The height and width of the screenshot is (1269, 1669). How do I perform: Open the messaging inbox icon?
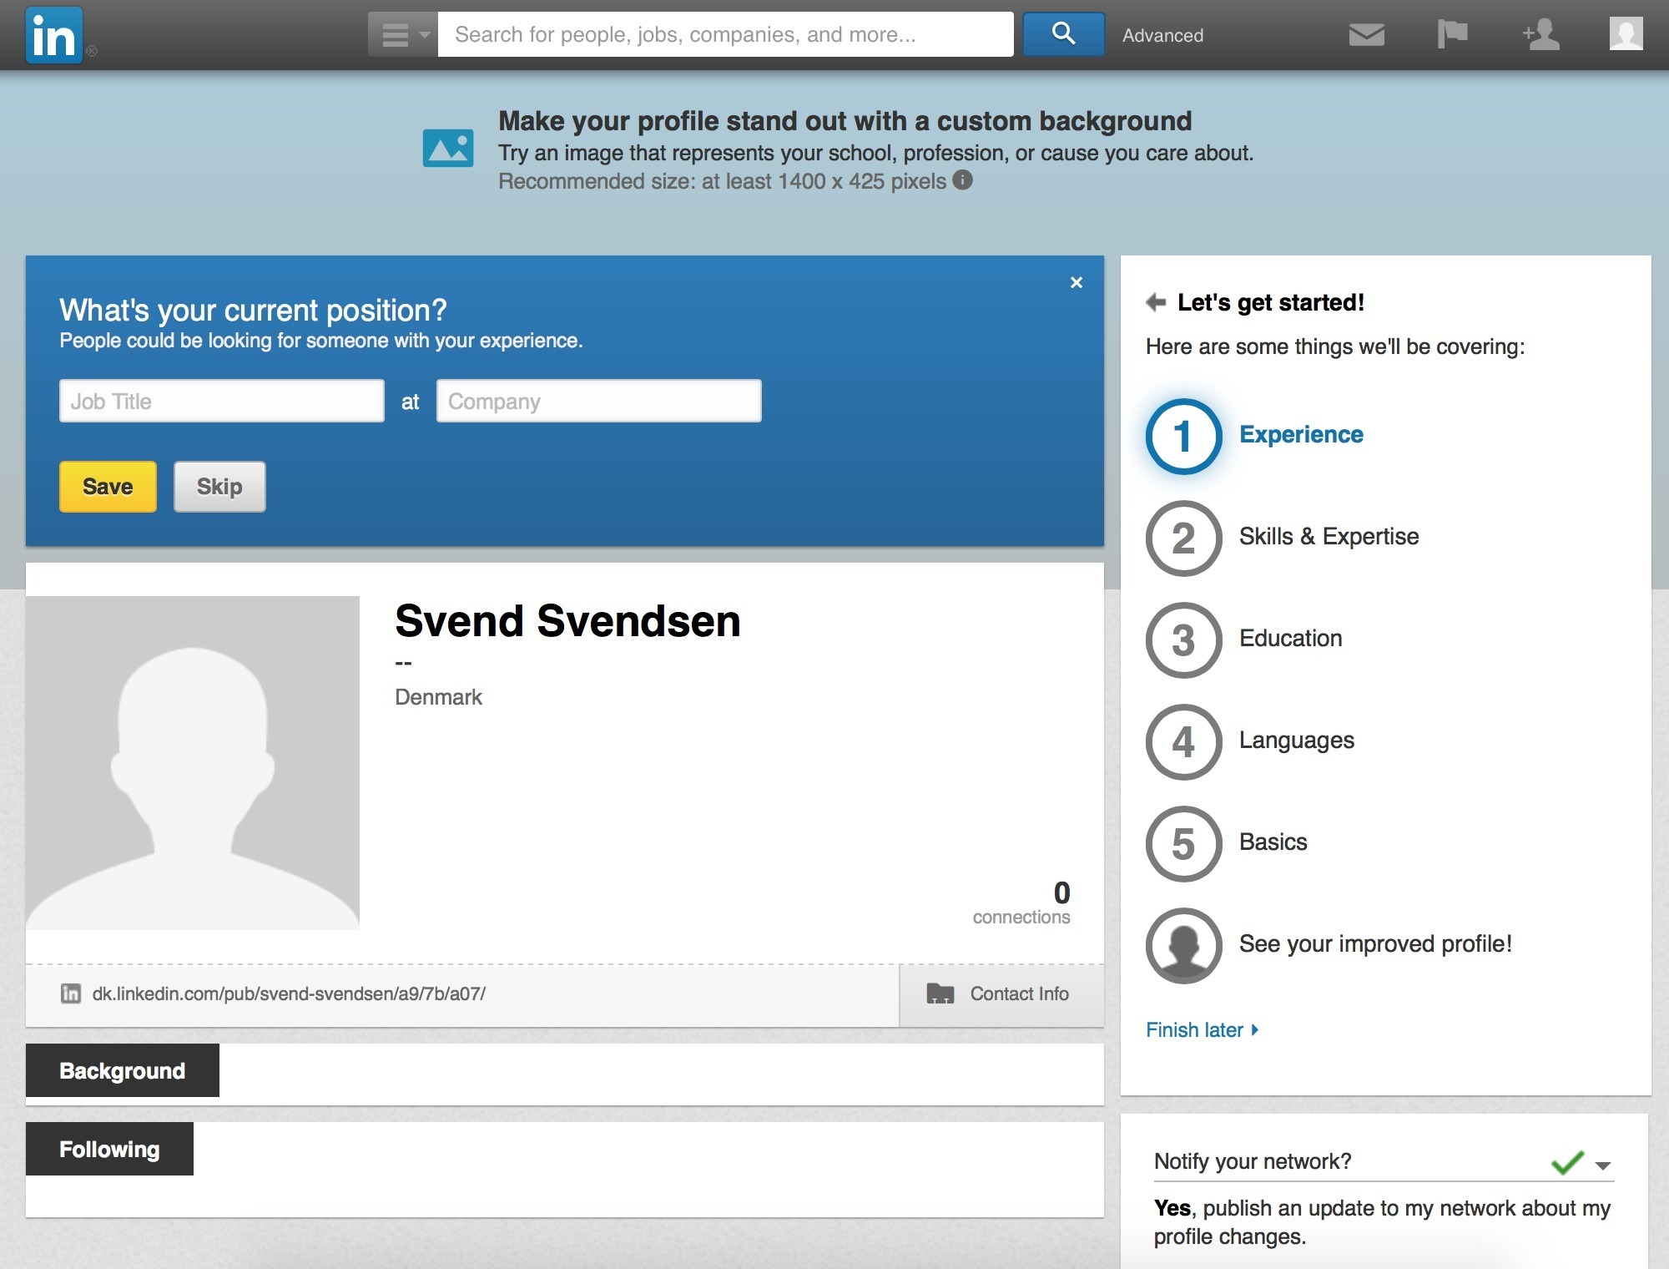pyautogui.click(x=1365, y=33)
